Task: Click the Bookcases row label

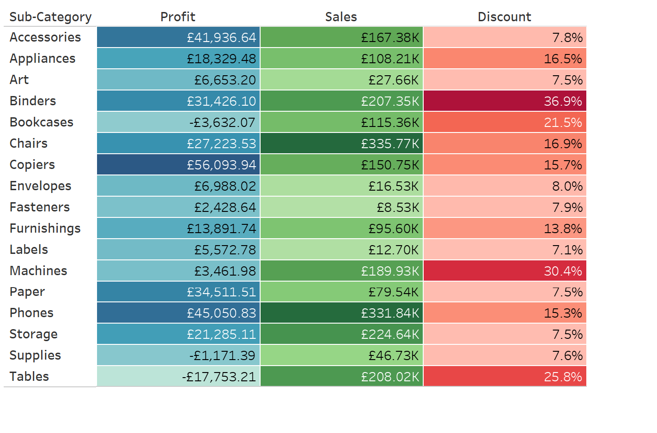Action: [x=42, y=122]
